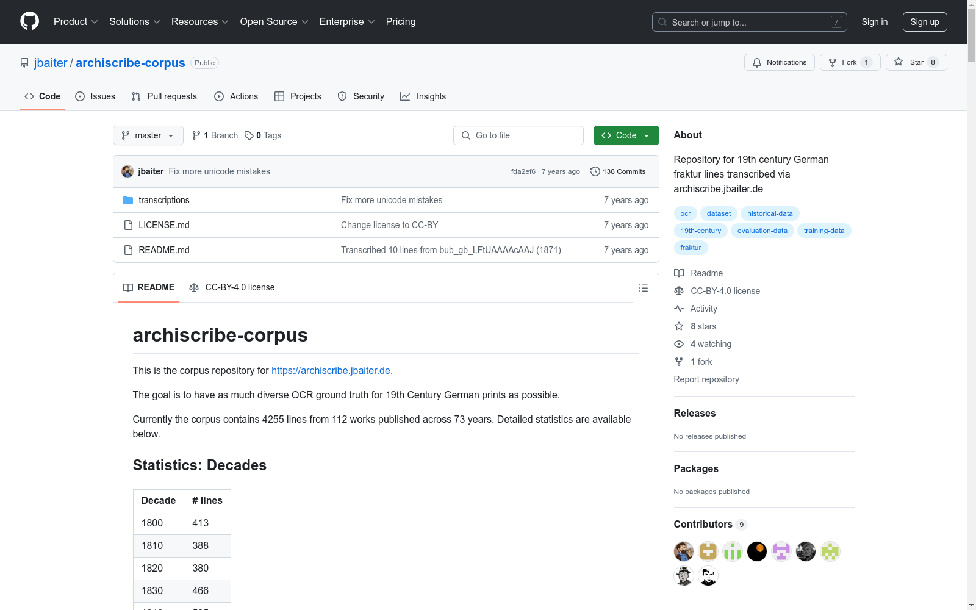
Task: Click the search magnifier icon in header
Action: coord(662,22)
